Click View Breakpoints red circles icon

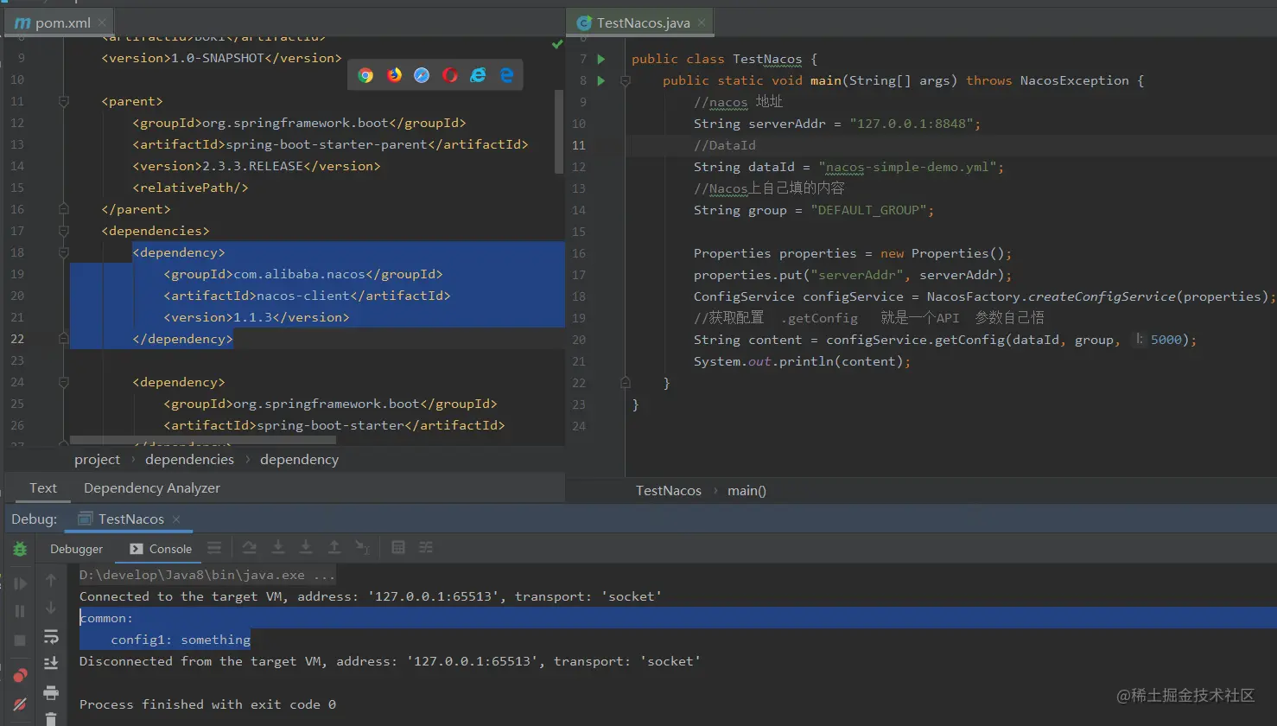tap(20, 675)
